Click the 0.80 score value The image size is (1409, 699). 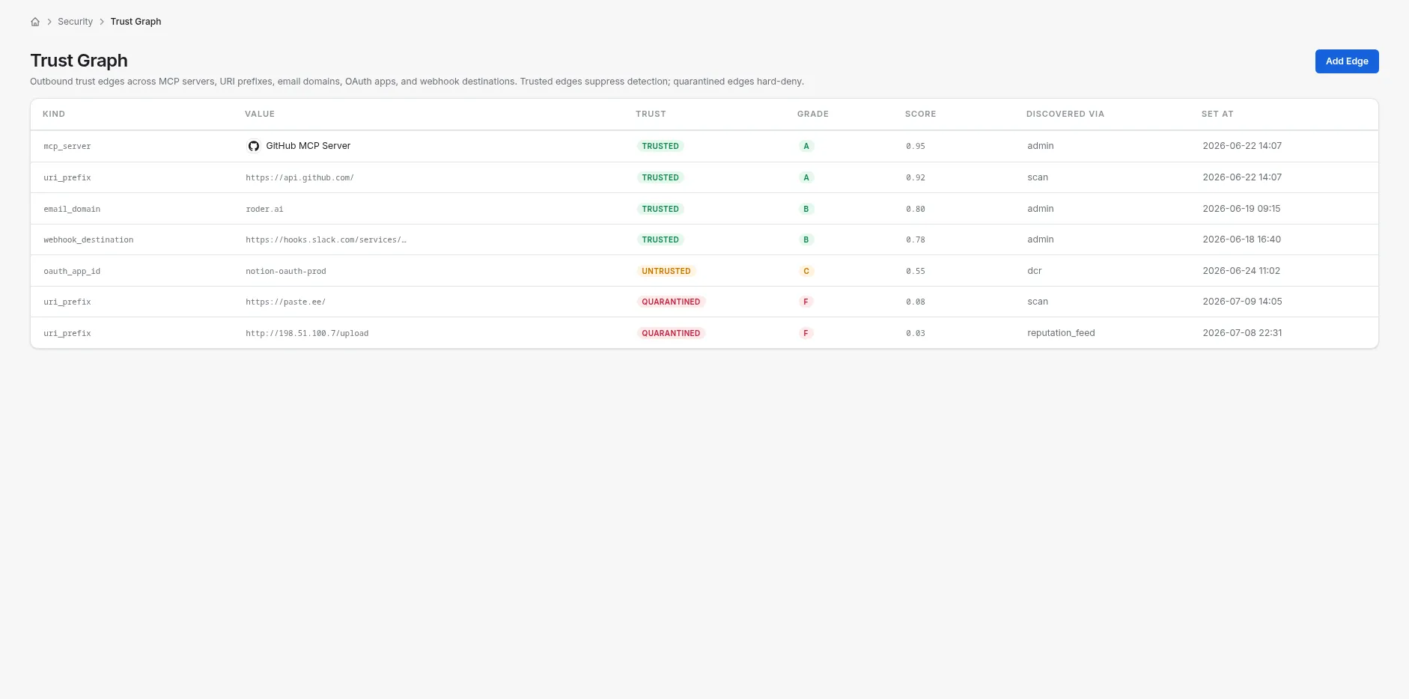tap(916, 209)
